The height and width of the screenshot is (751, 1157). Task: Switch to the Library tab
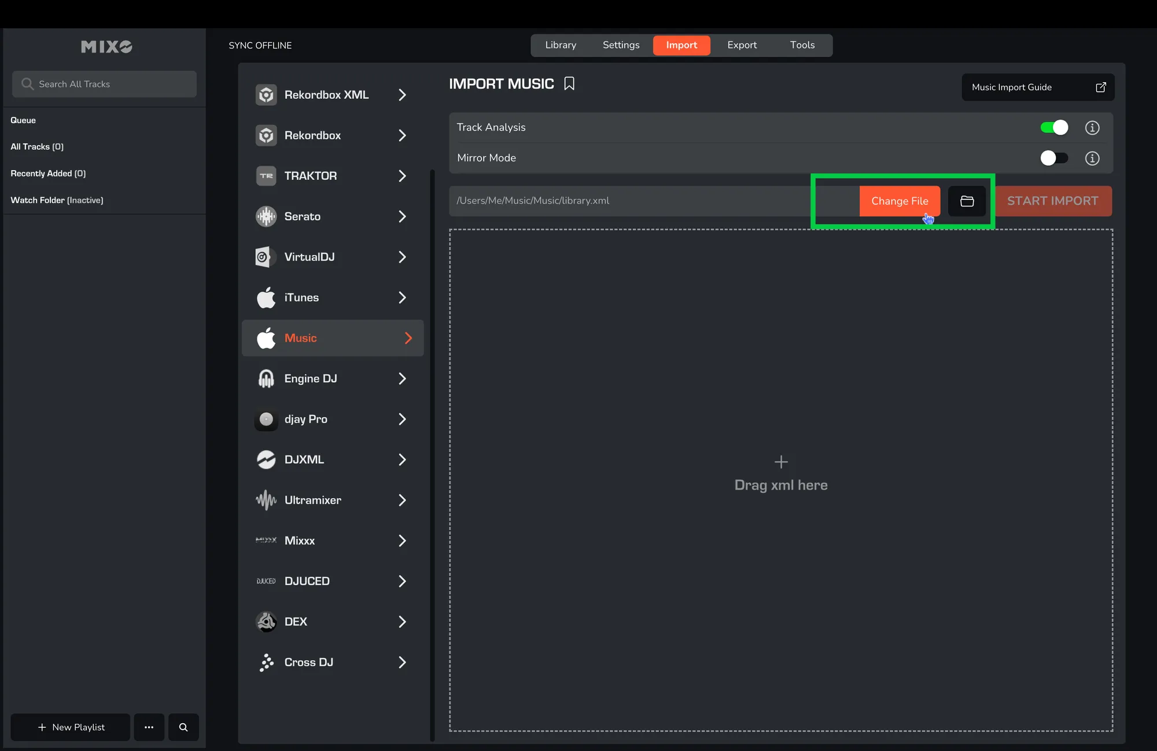[561, 45]
